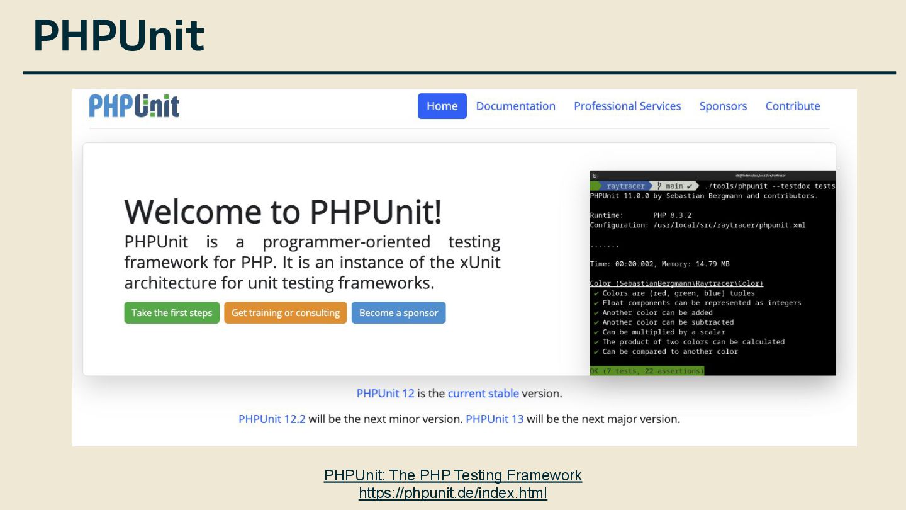Click the 'Runtime: PHP 8.3.2' terminal line

click(x=640, y=215)
